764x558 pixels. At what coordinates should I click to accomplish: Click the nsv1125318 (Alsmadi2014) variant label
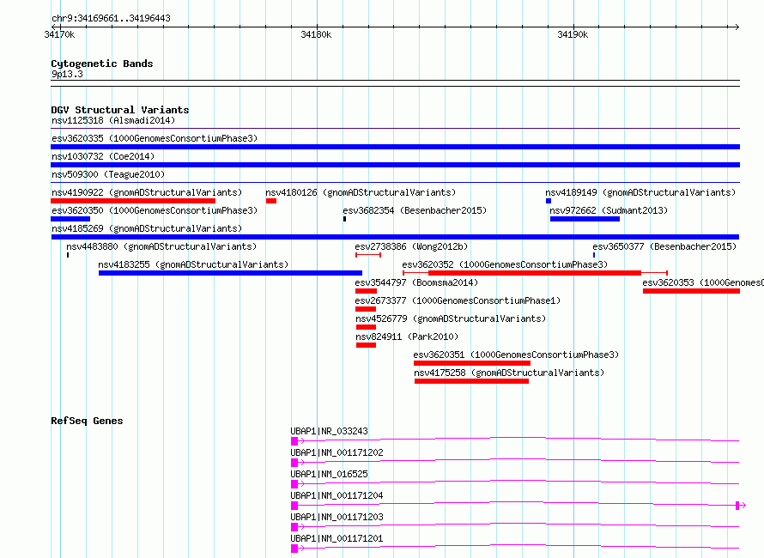tap(113, 120)
